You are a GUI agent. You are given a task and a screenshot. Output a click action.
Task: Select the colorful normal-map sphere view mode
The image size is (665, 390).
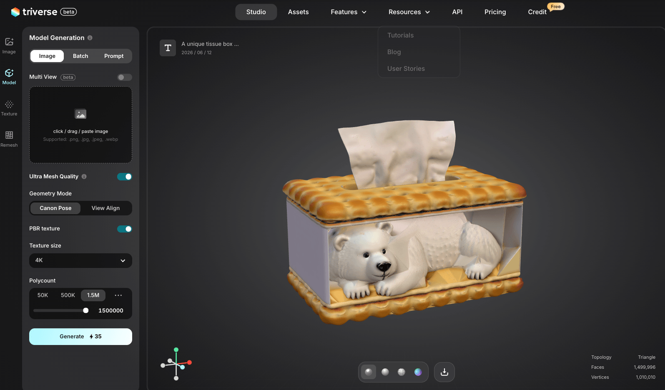418,372
